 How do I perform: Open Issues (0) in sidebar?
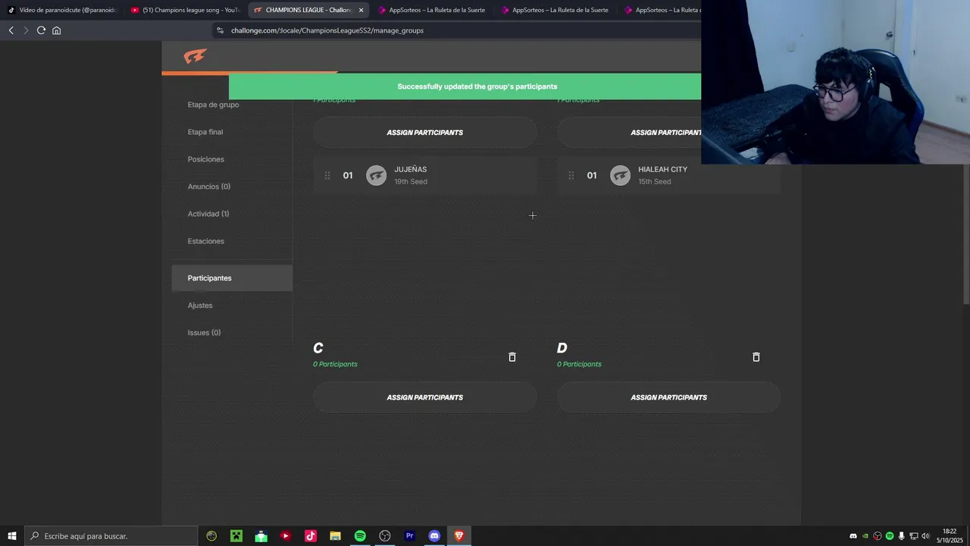(x=205, y=333)
